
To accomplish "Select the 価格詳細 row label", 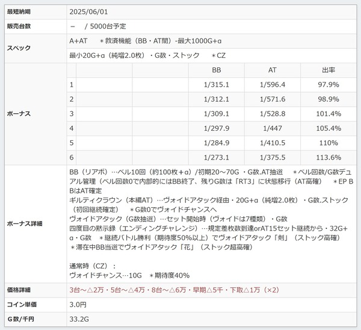I will (x=19, y=290).
